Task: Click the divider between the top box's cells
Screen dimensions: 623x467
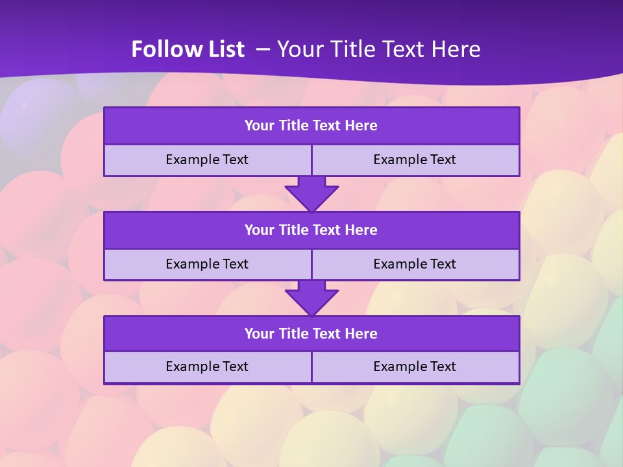Action: coord(311,160)
